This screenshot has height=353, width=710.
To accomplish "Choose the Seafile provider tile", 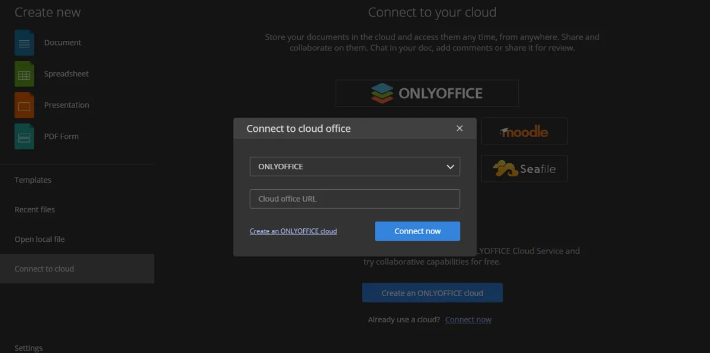I will (524, 169).
